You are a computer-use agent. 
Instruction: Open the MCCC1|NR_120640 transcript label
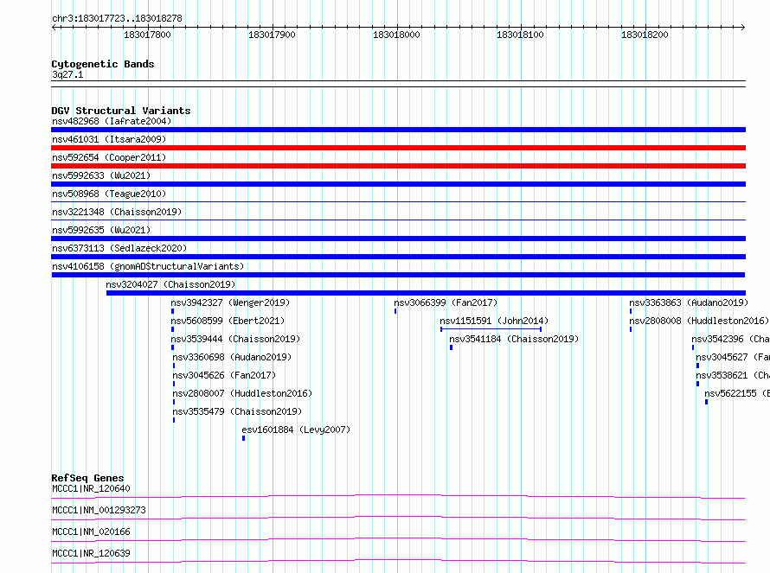tap(92, 488)
